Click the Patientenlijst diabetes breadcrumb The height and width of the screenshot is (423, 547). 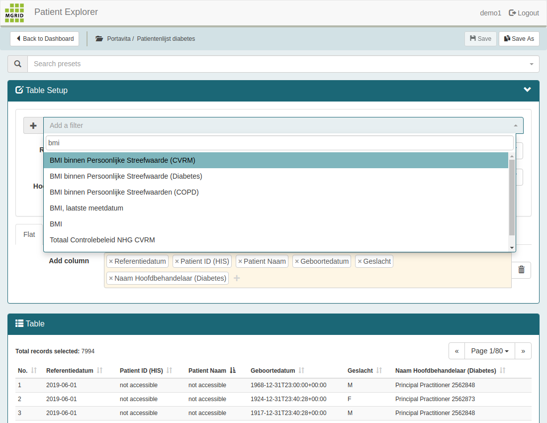coord(166,39)
